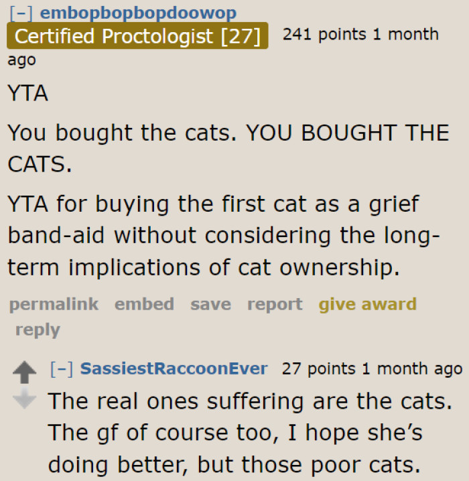Report the embopbopbopdoowop comment
Image resolution: width=469 pixels, height=481 pixels.
click(x=275, y=304)
